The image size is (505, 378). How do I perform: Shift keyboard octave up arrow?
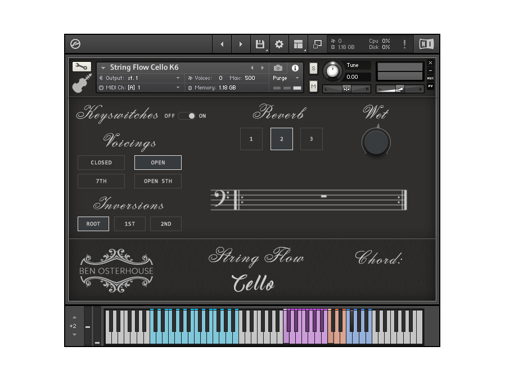pos(74,317)
